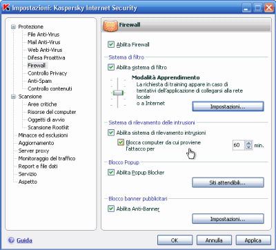This screenshot has width=276, height=250.
Task: Click the Modalità Apprendimento heading text
Action: pyautogui.click(x=166, y=77)
